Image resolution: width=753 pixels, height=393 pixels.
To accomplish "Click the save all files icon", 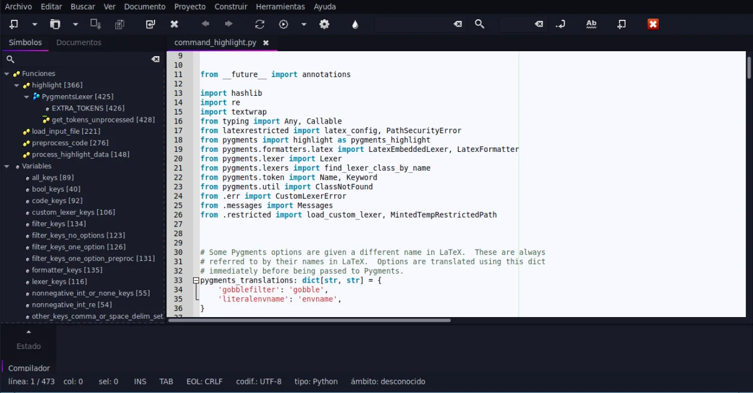I will click(x=119, y=24).
